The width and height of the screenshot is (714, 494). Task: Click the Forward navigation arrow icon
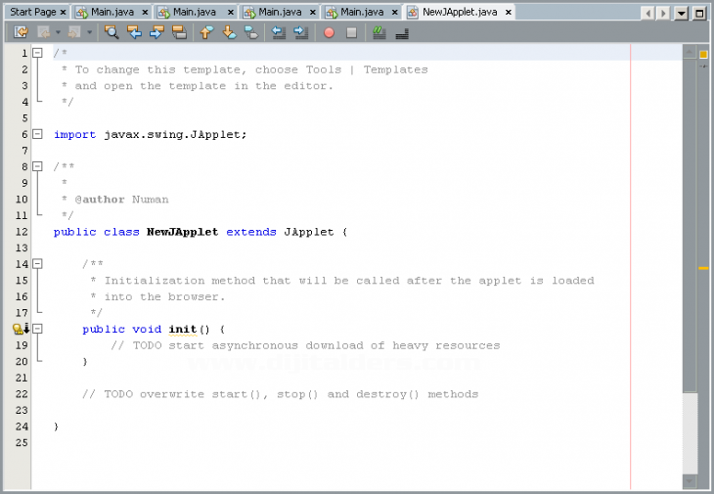[74, 32]
